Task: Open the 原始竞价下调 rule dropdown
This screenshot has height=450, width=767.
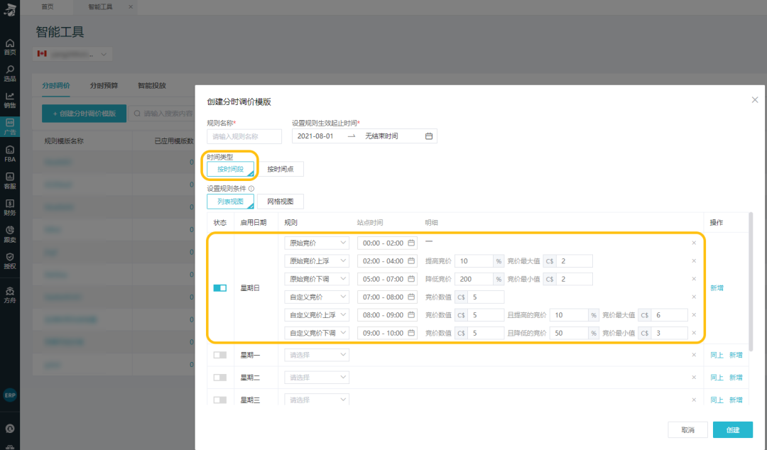Action: 317,279
